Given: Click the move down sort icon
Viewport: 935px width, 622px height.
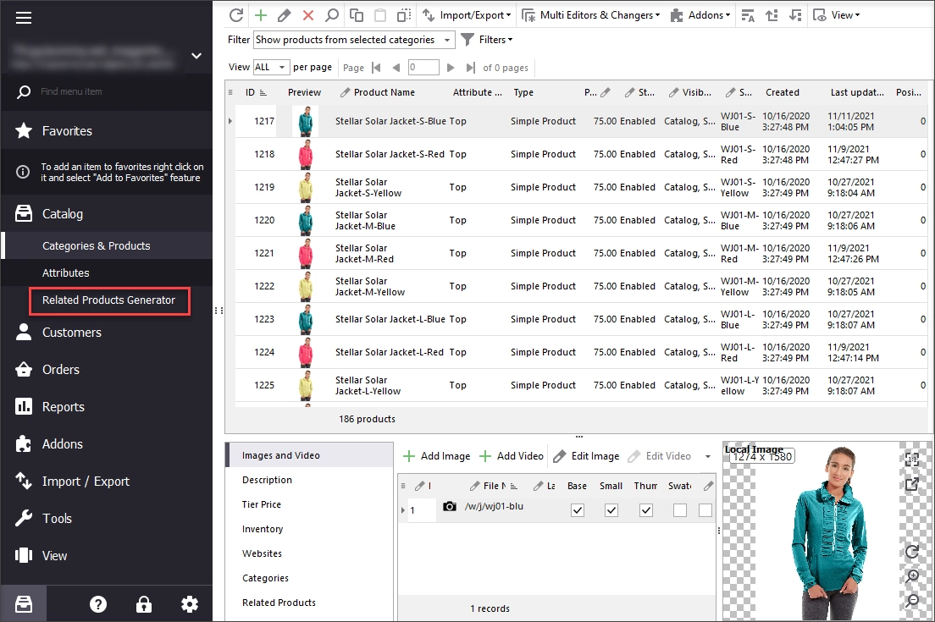Looking at the screenshot, I should coord(795,15).
